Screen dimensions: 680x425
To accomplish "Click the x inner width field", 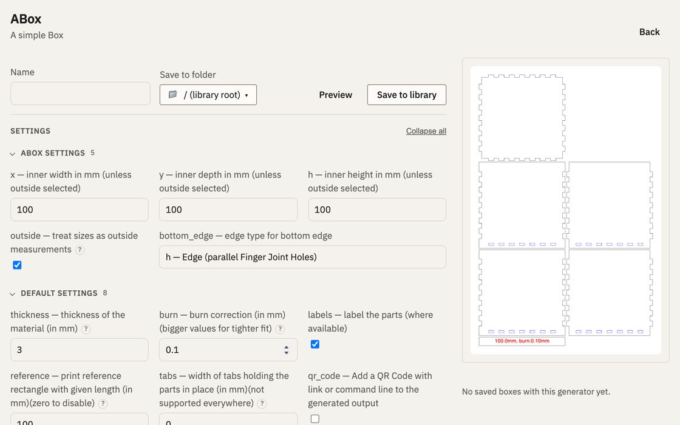I will (80, 210).
